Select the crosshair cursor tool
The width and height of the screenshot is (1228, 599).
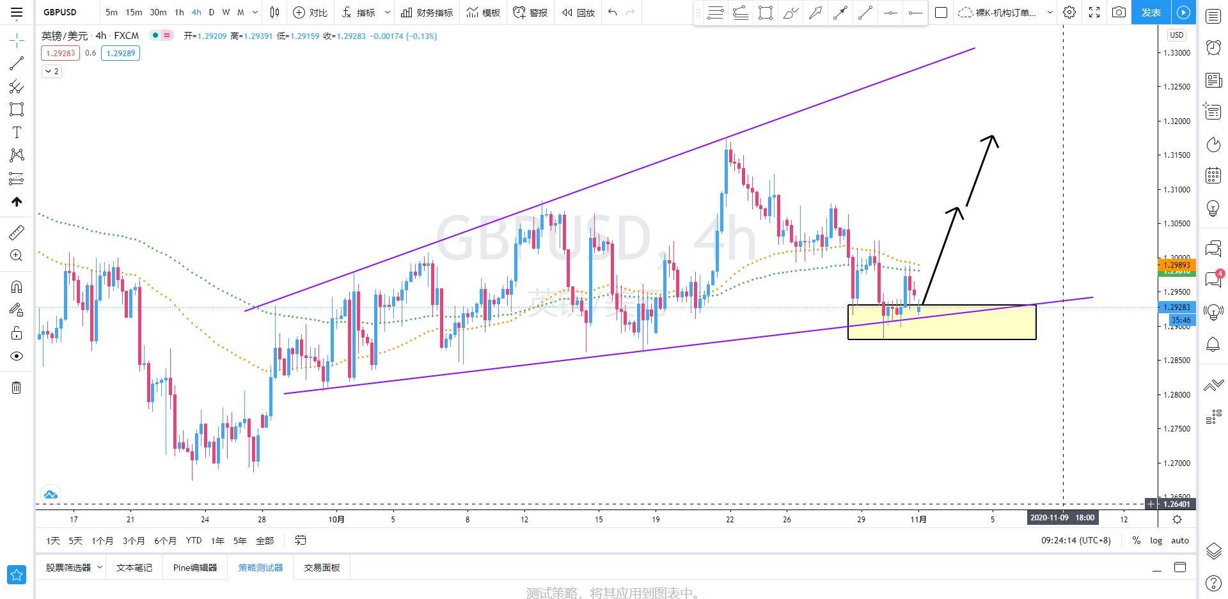[x=17, y=41]
